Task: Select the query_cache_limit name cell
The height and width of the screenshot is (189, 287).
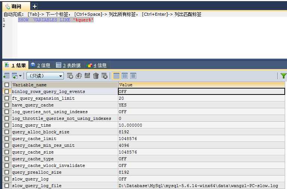Action: point(65,139)
